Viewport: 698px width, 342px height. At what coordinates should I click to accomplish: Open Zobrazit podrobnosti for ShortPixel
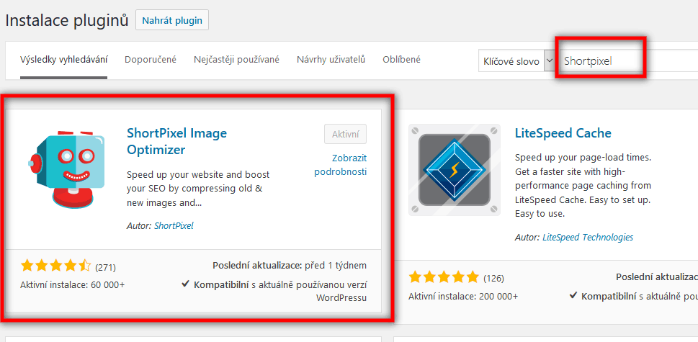click(x=341, y=165)
